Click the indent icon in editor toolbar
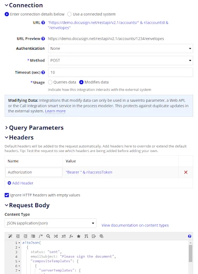 click(26, 236)
